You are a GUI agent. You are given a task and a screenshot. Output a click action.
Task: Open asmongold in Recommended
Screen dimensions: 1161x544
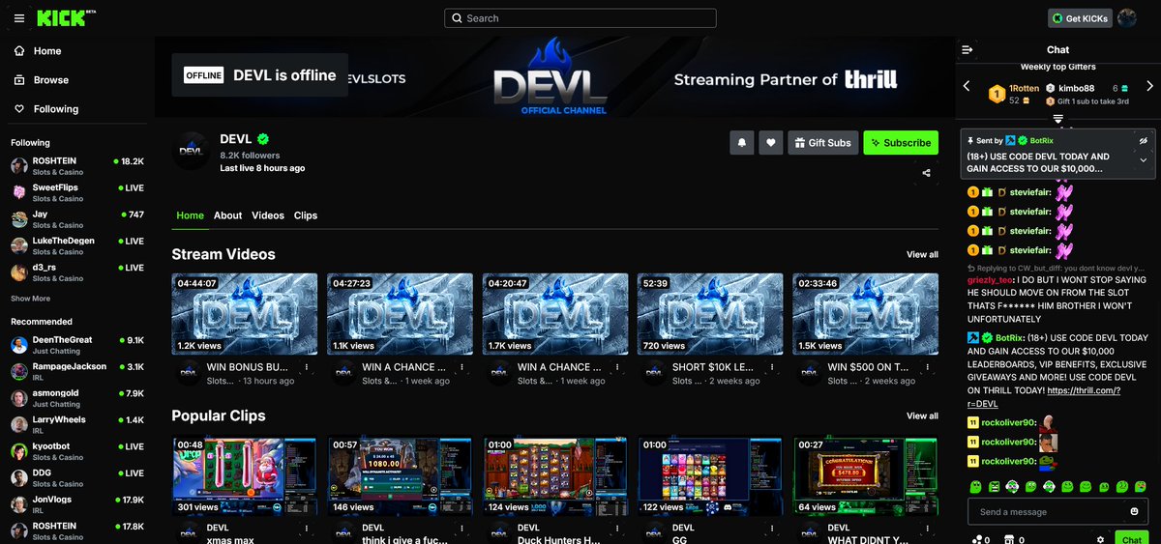point(77,398)
